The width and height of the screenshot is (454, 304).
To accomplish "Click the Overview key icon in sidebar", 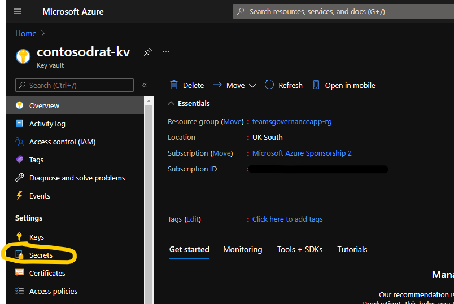I will click(x=19, y=105).
